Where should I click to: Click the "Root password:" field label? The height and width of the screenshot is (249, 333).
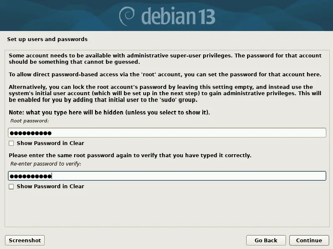point(30,121)
